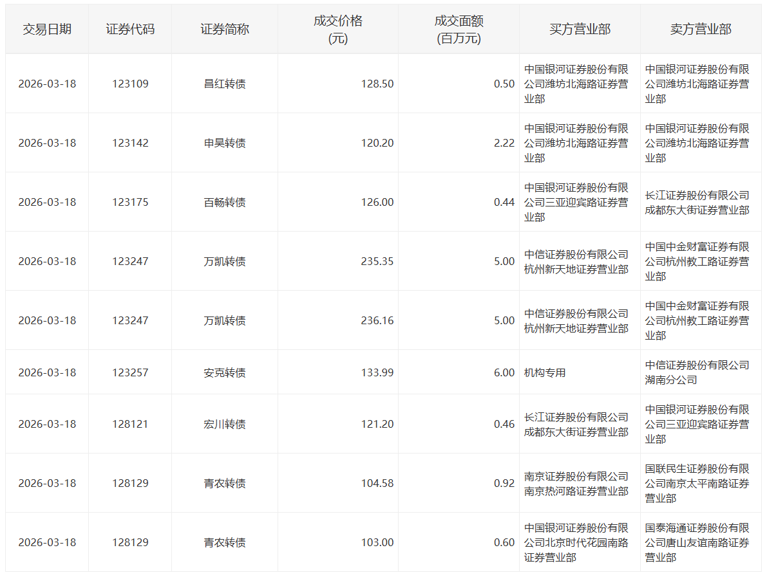Click seller 长江证券成都东大街证券营业部
Viewport: 767px width, 577px height.
point(697,202)
